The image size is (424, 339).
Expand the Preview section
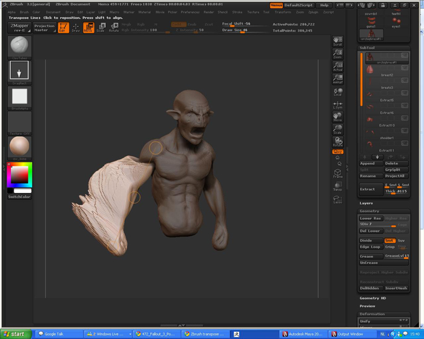pyautogui.click(x=368, y=306)
